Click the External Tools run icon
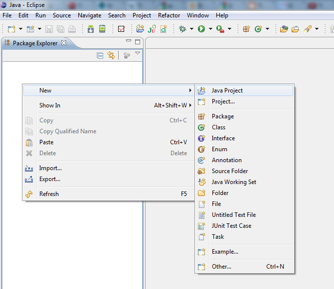The height and width of the screenshot is (289, 334). pos(220,29)
